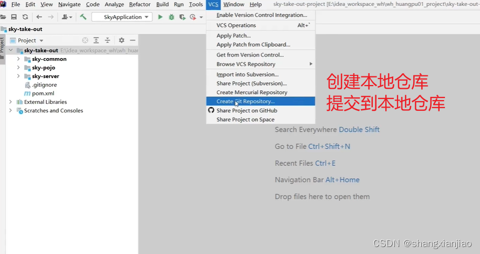480x254 pixels.
Task: Open the Edit menu
Action: [30, 4]
